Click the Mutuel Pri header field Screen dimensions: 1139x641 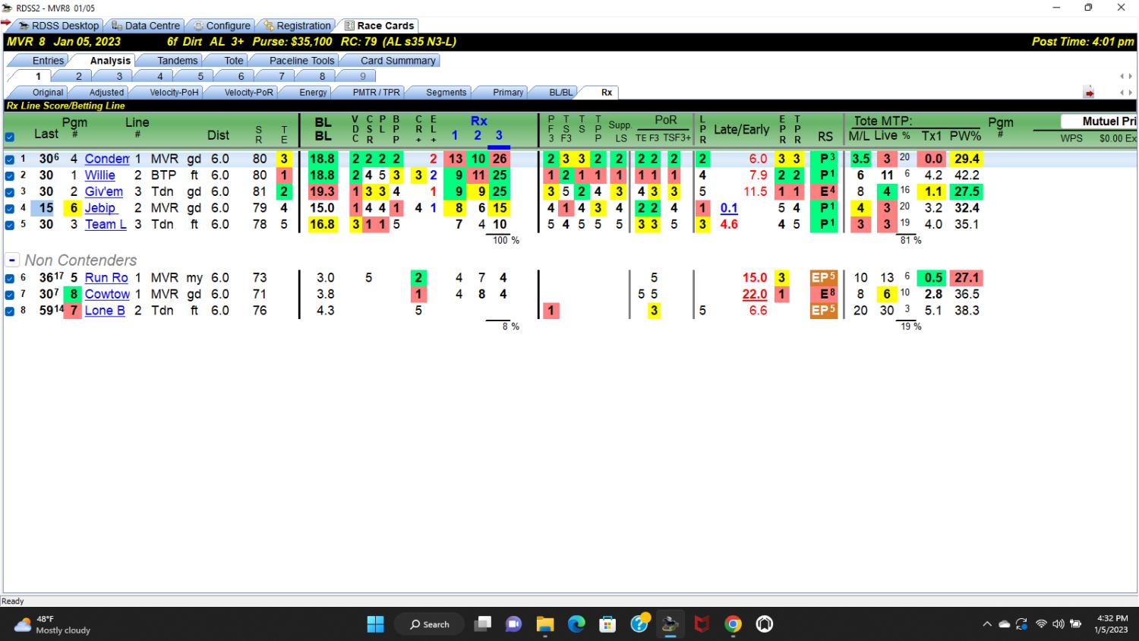coord(1098,122)
